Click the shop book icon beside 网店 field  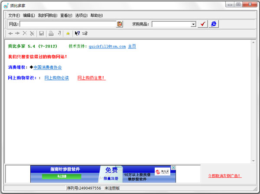120,24
